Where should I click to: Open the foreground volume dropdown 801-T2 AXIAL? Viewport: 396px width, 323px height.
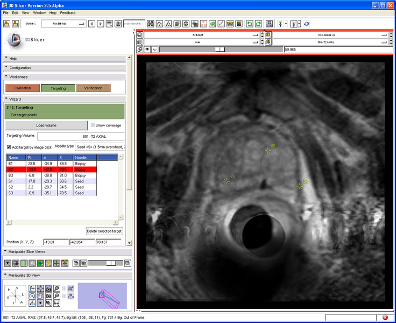point(330,42)
